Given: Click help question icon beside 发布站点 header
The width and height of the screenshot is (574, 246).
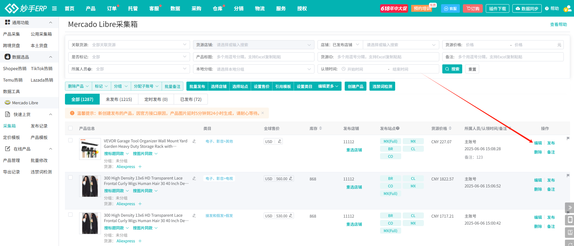Looking at the screenshot, I should click(398, 128).
